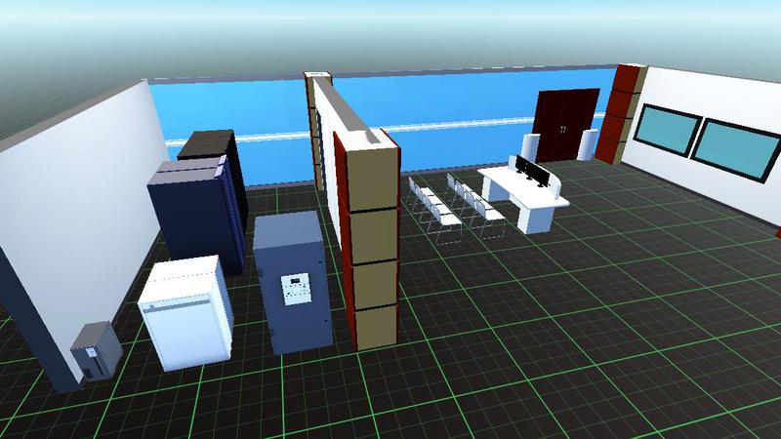Image resolution: width=781 pixels, height=439 pixels.
Task: Select the right wall screen
Action: tap(739, 149)
